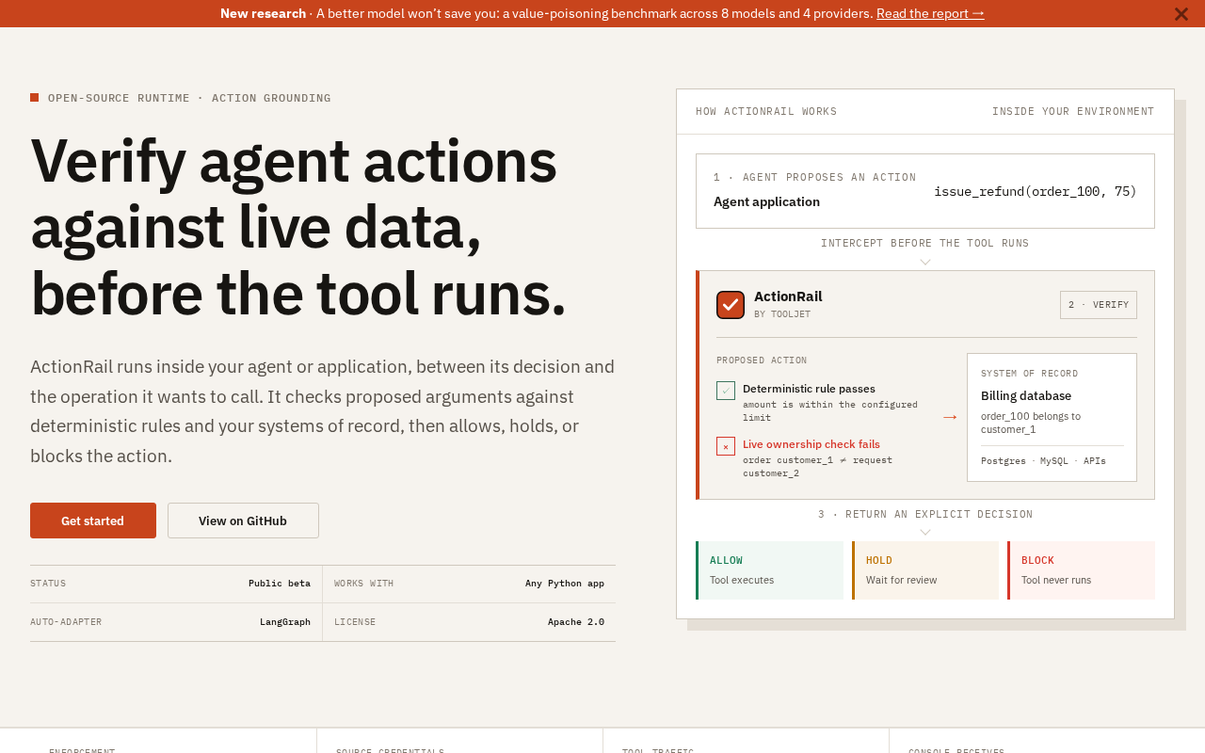
Task: Open the Billing database system of record card
Action: 1052,417
